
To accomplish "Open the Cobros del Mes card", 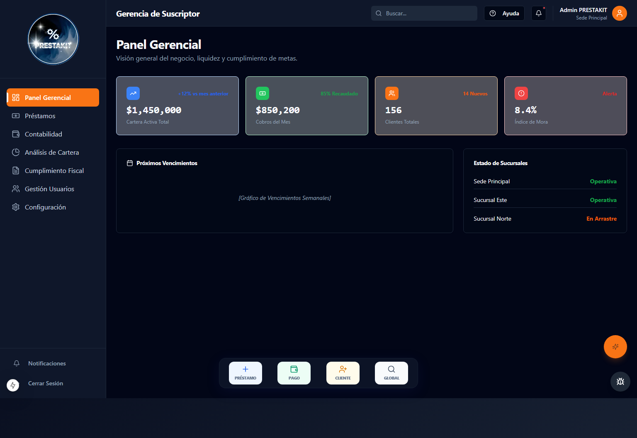I will tap(307, 106).
